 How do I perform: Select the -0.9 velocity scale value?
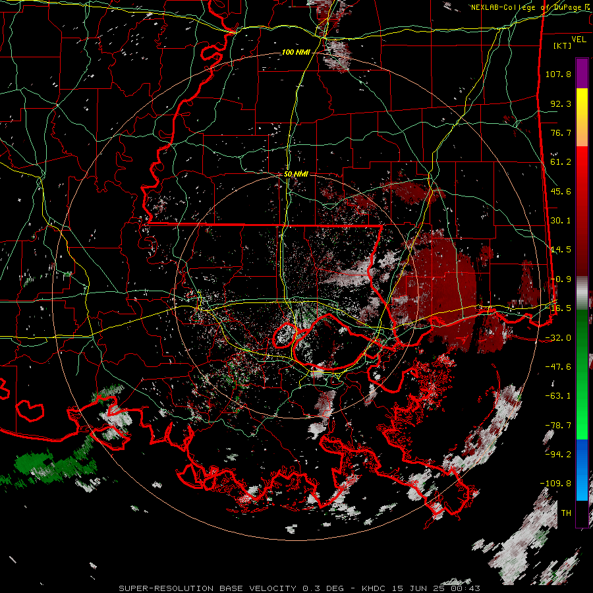561,279
